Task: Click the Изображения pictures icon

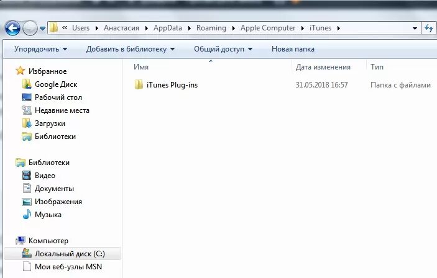Action: 27,202
